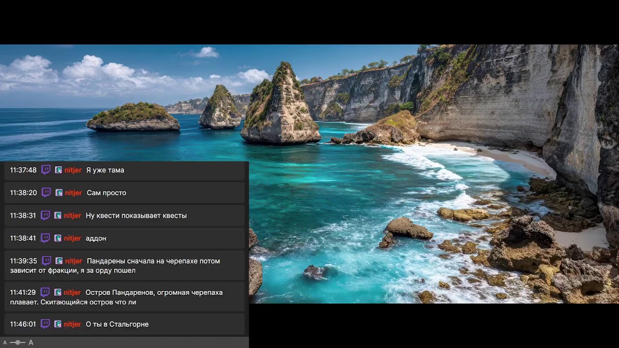
Task: Select the message starting 'Остров Пандаренов'
Action: [x=117, y=297]
